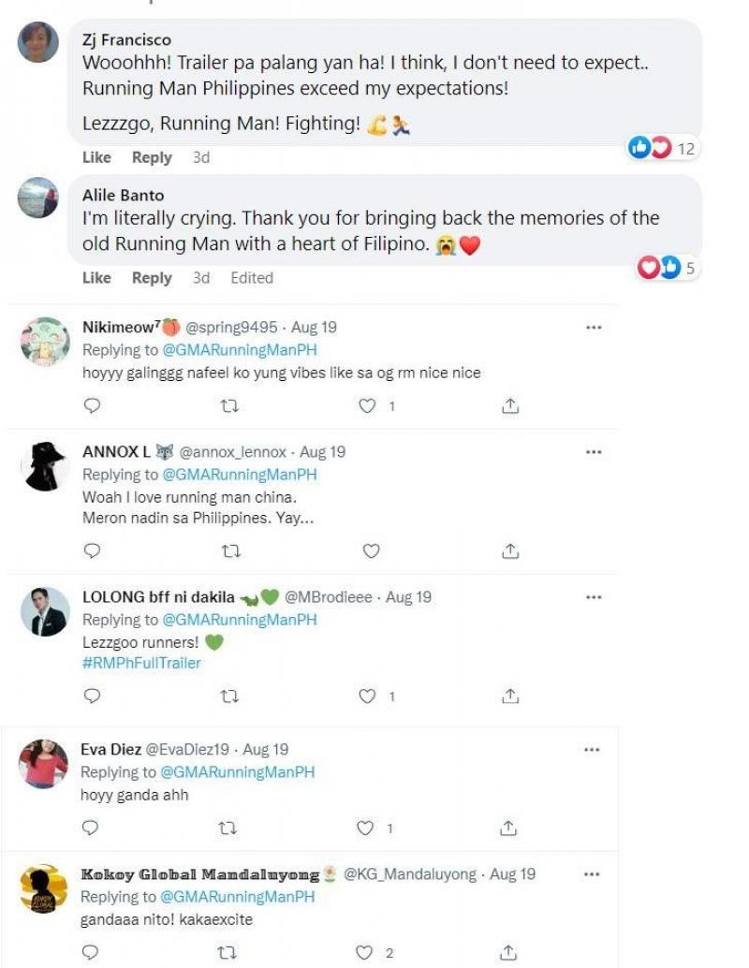Open more options on Nikimeow's tweet
Image resolution: width=749 pixels, height=968 pixels.
593,328
